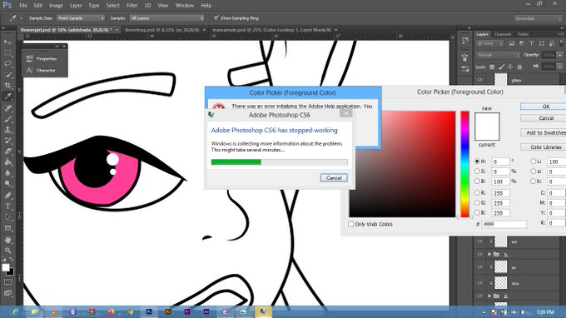Viewport: 566px width, 318px height.
Task: Open the Filter menu
Action: tap(132, 6)
